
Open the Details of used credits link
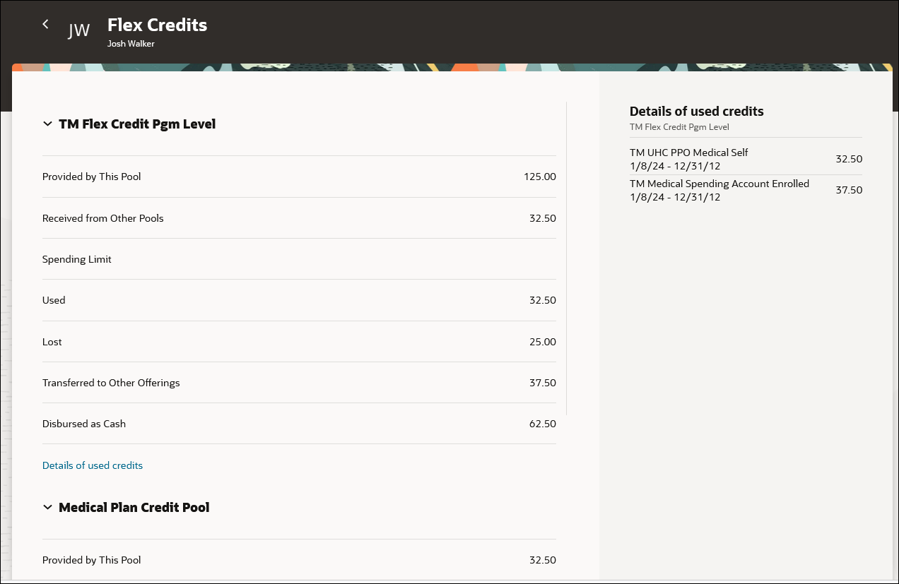93,465
